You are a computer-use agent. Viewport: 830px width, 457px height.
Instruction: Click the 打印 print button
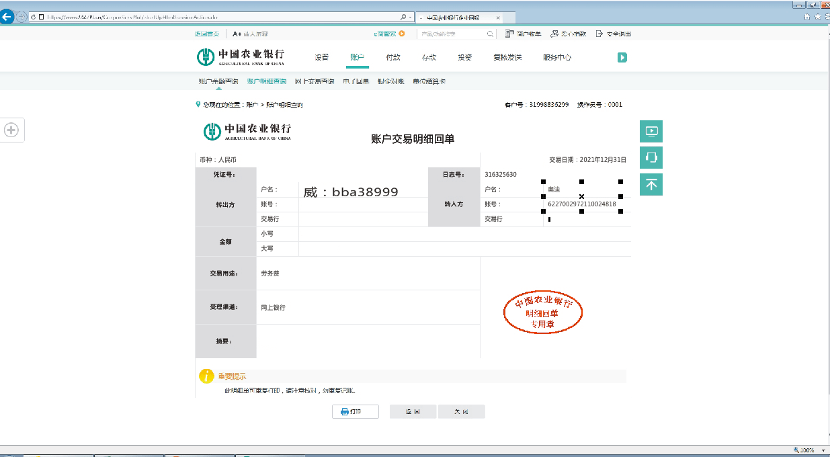[356, 411]
